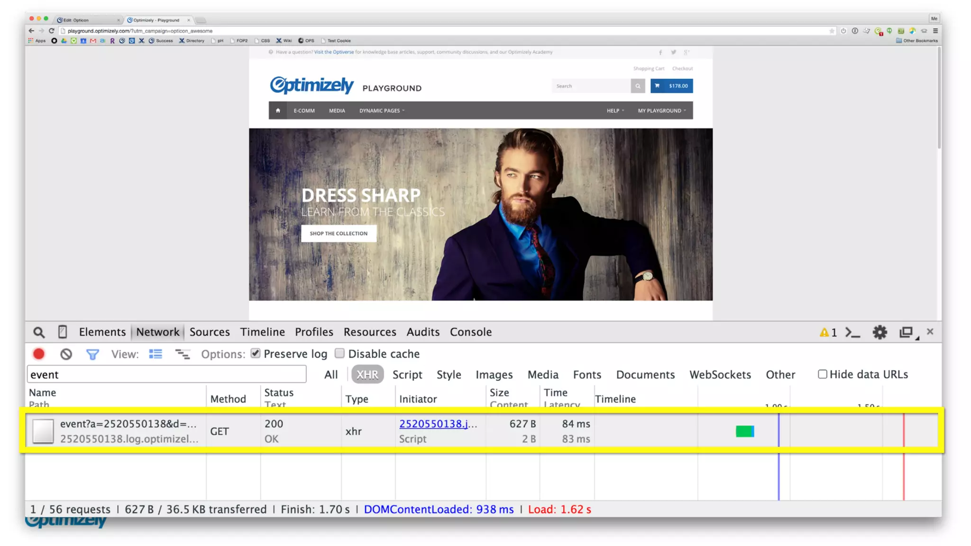Expand the Dynamic Pages menu

coord(382,110)
